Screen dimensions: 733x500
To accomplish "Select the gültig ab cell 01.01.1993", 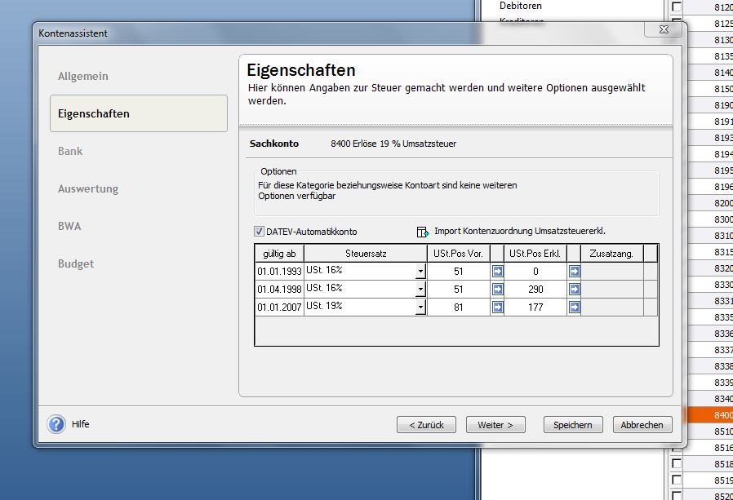I will pyautogui.click(x=279, y=272).
